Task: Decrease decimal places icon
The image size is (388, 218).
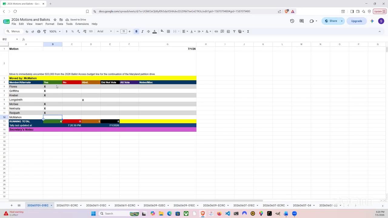Action: (x=79, y=31)
